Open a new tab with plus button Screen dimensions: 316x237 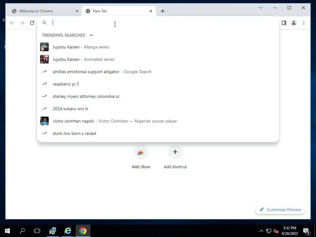(163, 11)
